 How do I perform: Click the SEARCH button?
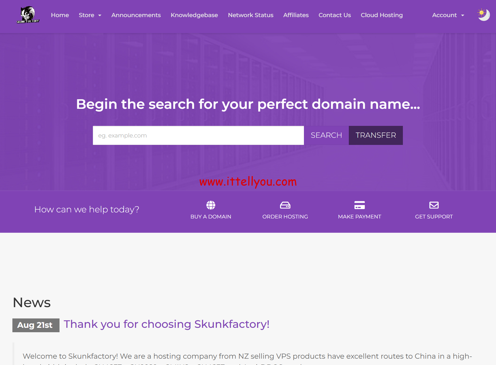326,135
